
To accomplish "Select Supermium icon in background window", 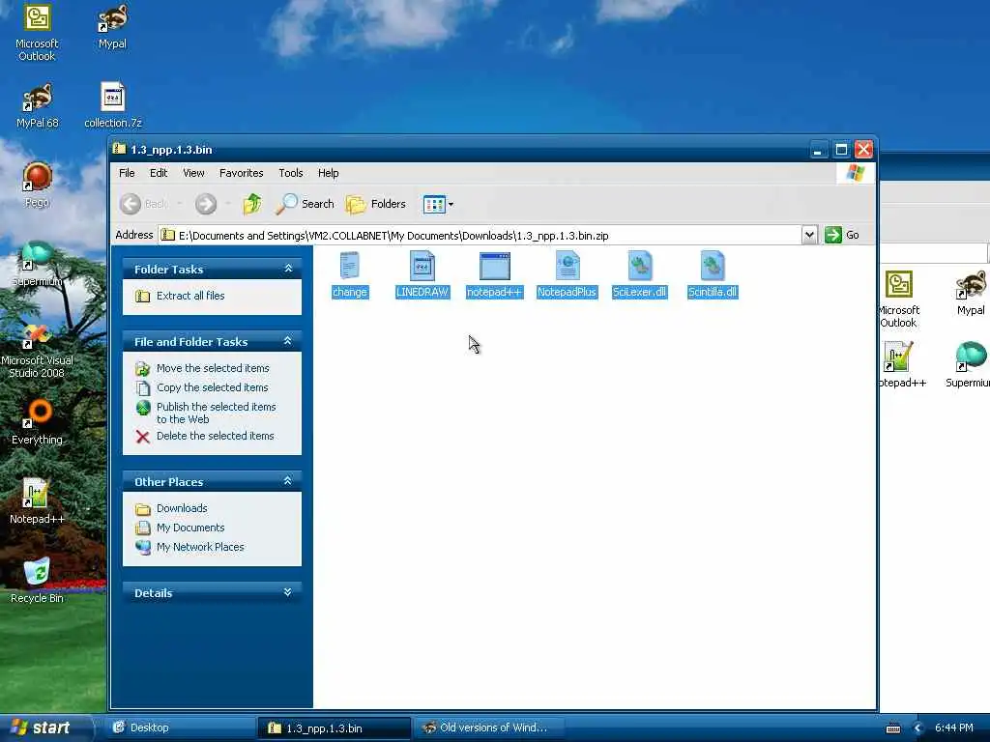I will pyautogui.click(x=969, y=364).
